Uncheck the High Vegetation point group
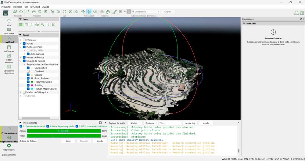This screenshot has height=161, width=305. coord(28,82)
